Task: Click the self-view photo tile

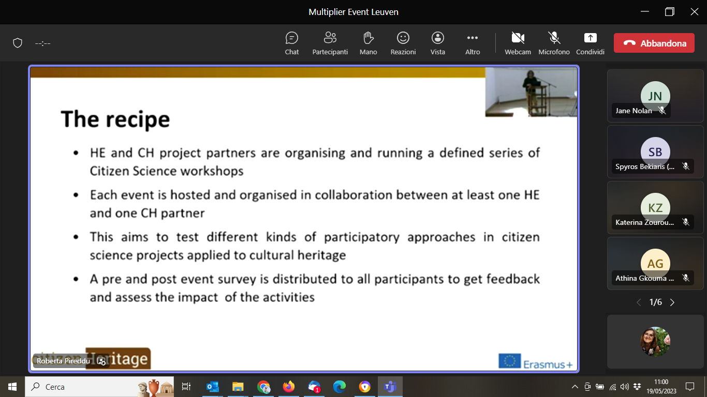Action: click(x=655, y=342)
